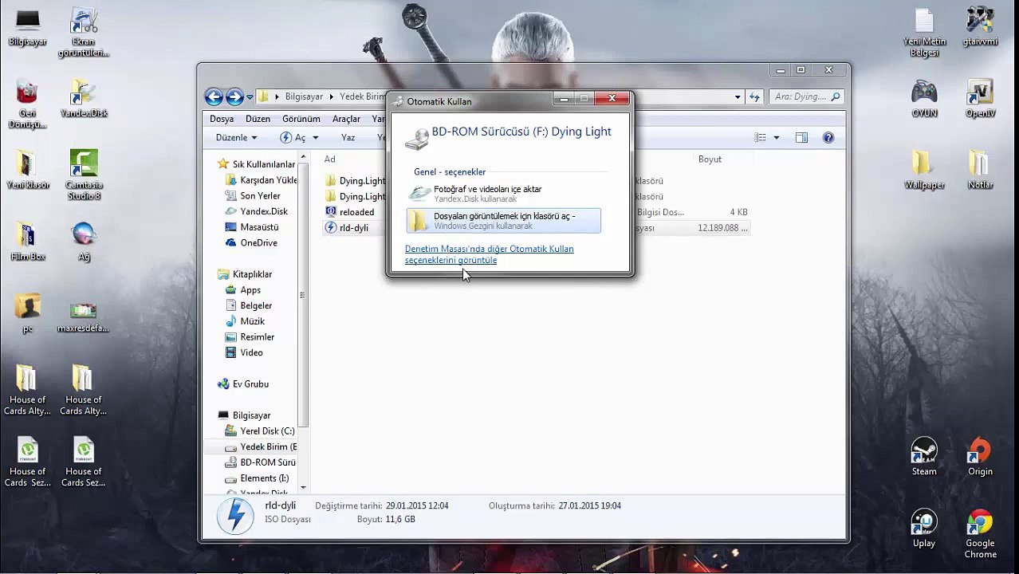Open the Dosya menu

pos(222,119)
